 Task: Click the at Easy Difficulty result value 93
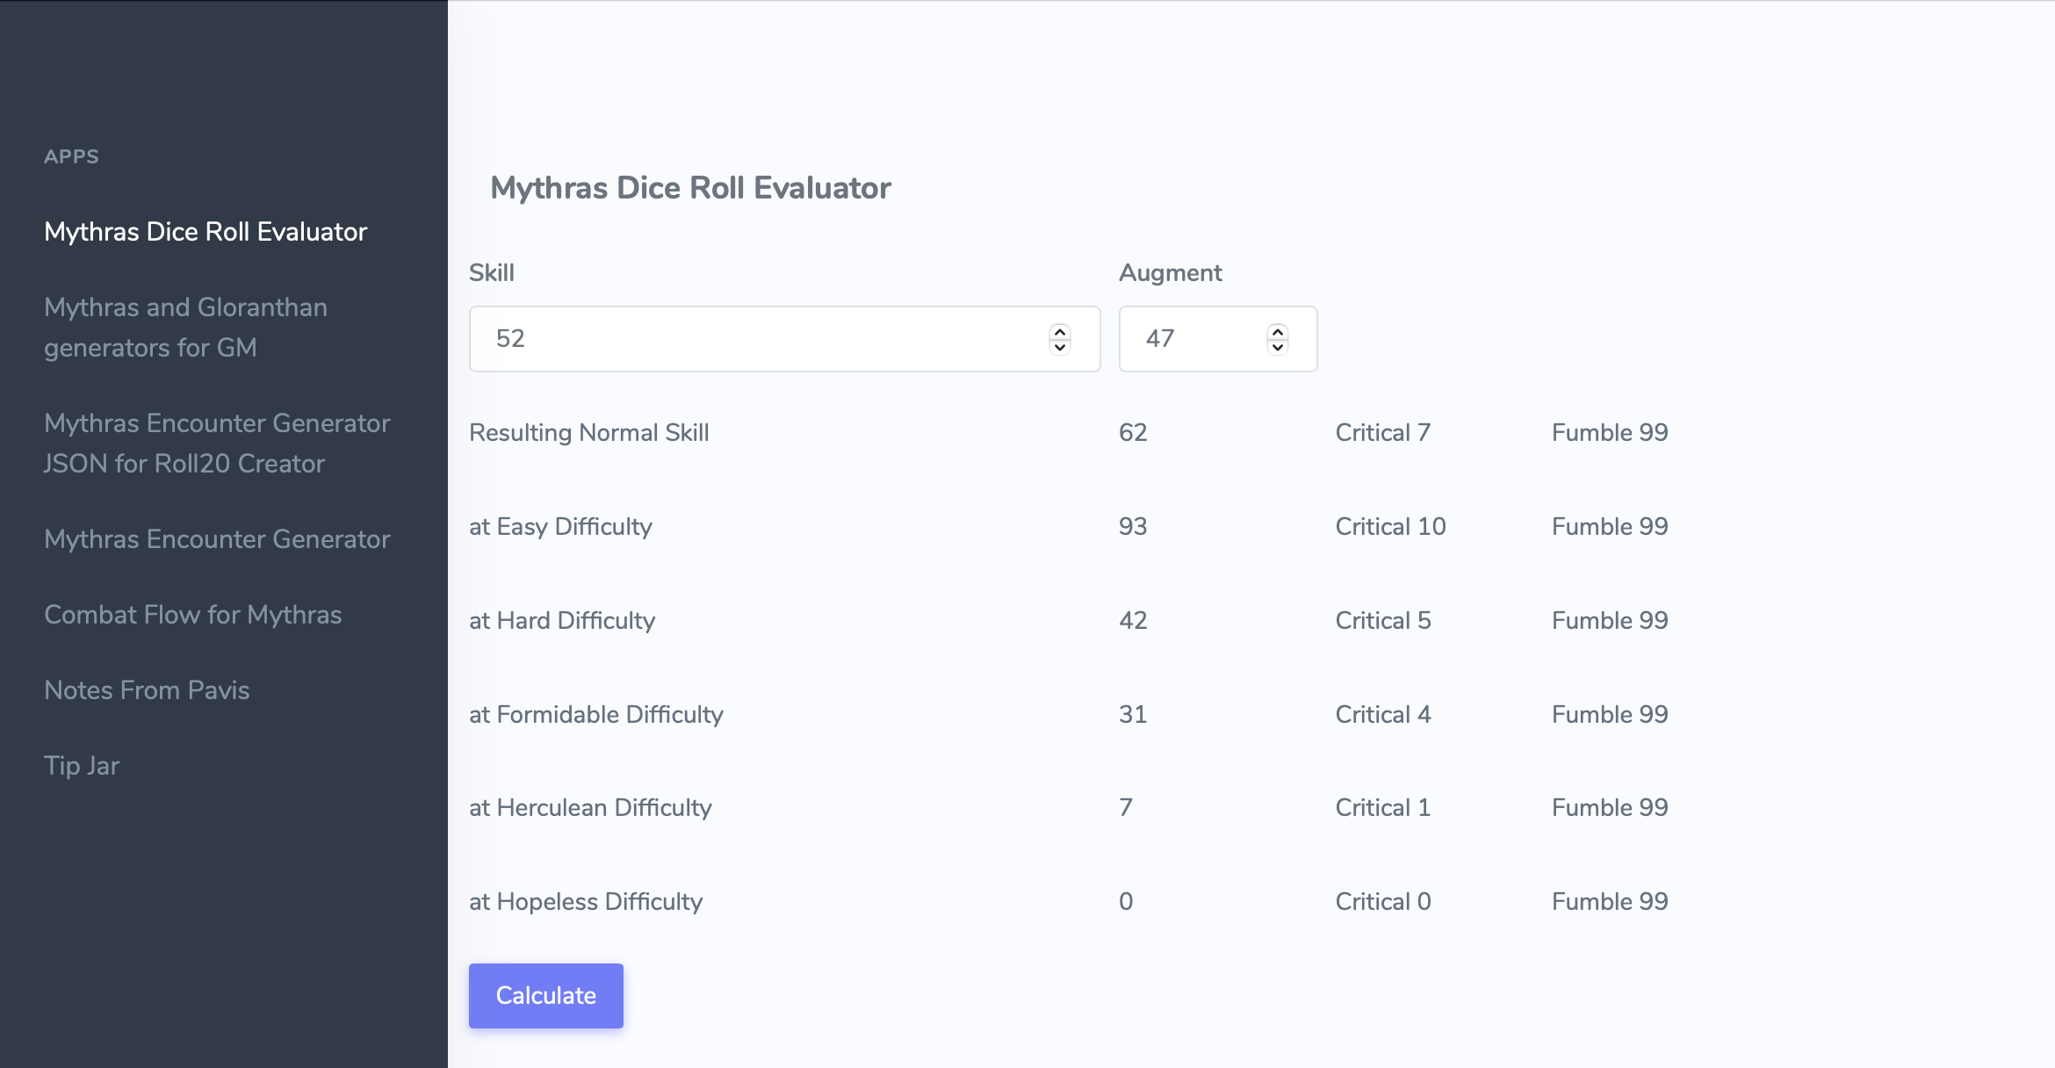[x=1133, y=527]
